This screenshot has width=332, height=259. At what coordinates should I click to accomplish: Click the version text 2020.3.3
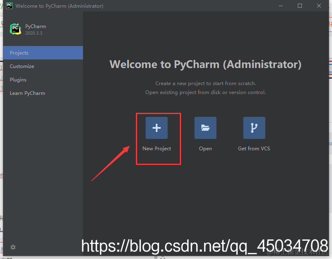pos(34,33)
